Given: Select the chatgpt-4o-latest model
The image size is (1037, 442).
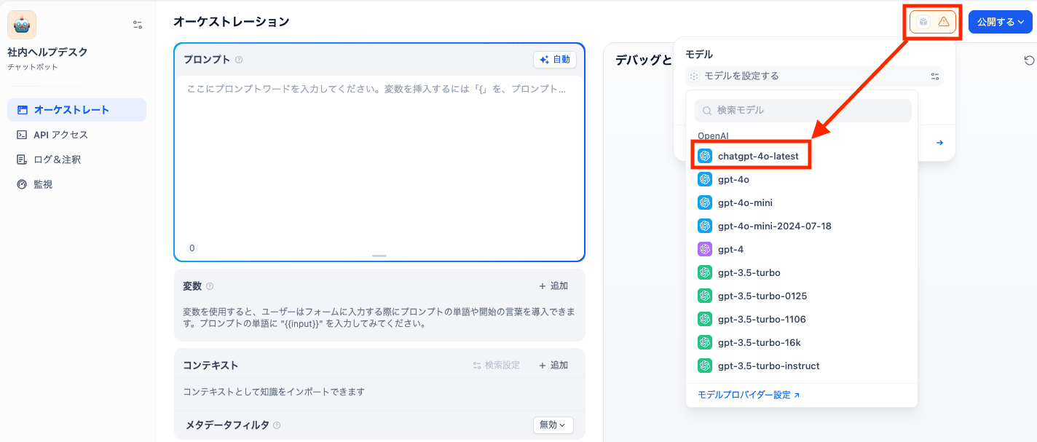Looking at the screenshot, I should click(x=801, y=156).
